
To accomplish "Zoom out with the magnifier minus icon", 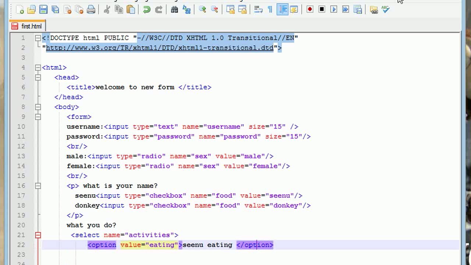I will pyautogui.click(x=215, y=10).
